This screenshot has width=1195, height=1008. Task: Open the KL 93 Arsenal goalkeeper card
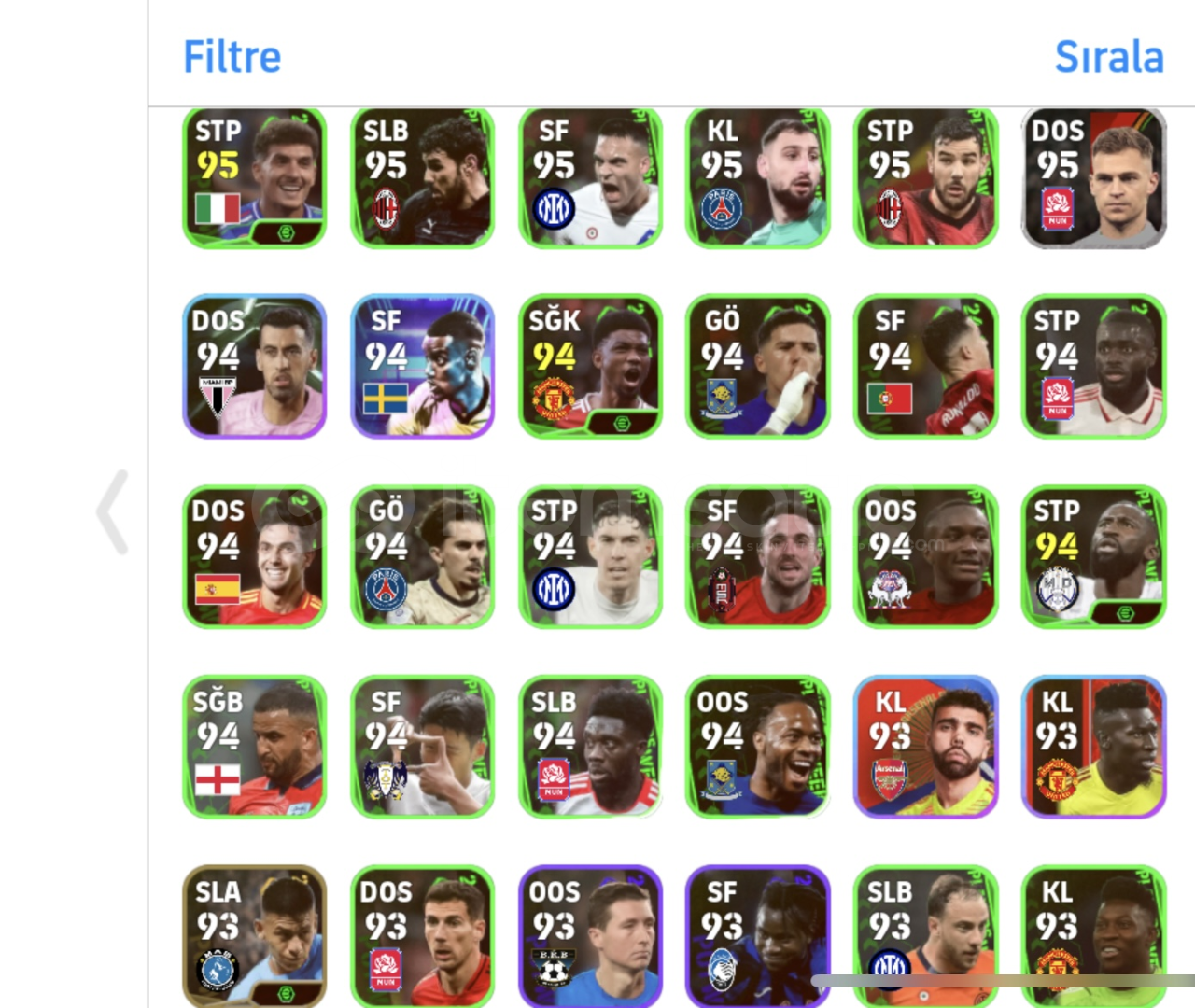(925, 747)
